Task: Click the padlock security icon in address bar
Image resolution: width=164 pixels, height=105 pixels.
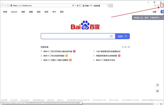Action: click(x=78, y=5)
